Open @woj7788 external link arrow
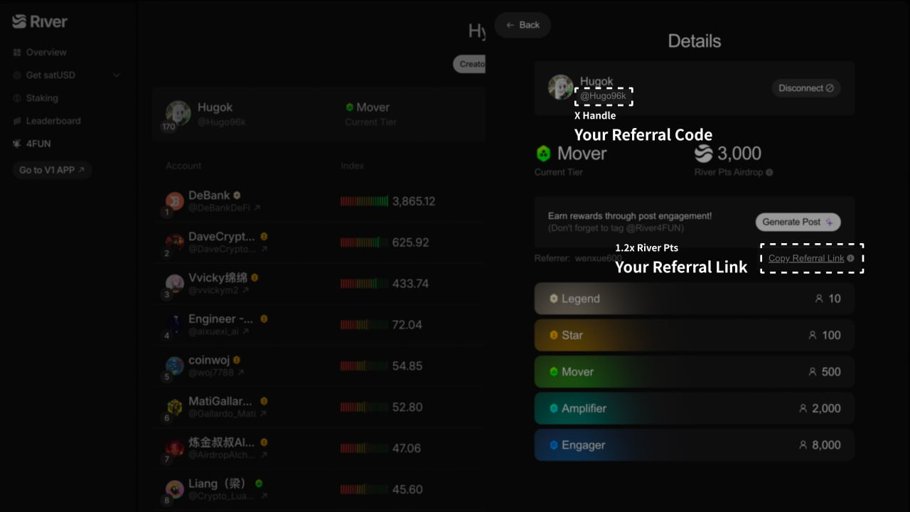Viewport: 910px width, 512px height. 241,373
